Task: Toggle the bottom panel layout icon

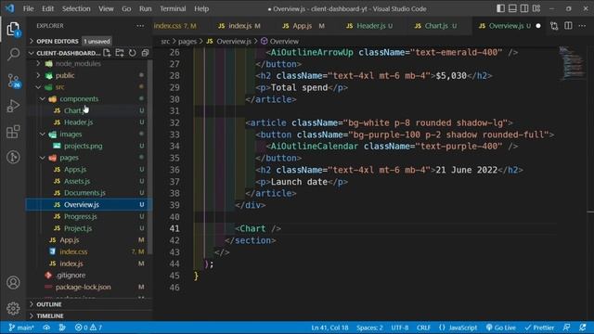Action: pyautogui.click(x=512, y=8)
